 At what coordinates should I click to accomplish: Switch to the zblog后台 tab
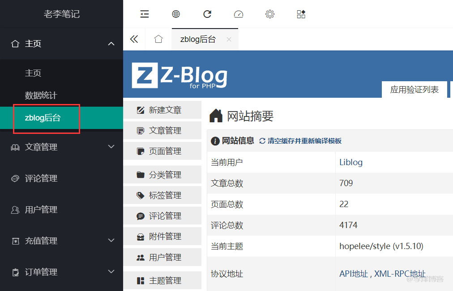(197, 39)
